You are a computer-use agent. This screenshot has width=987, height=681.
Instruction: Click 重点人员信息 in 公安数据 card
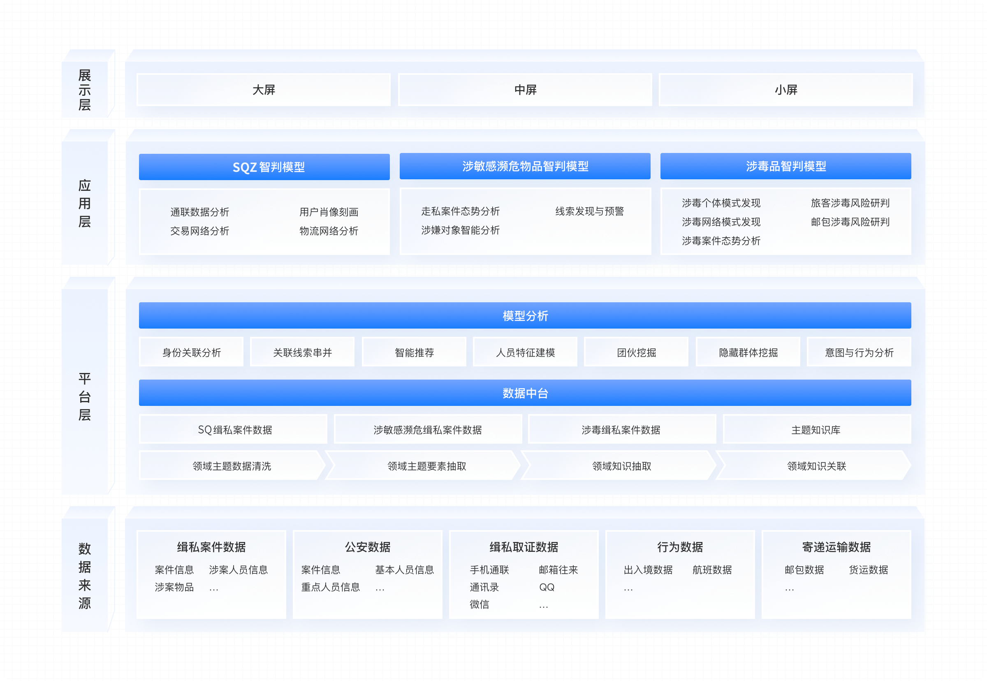point(330,587)
